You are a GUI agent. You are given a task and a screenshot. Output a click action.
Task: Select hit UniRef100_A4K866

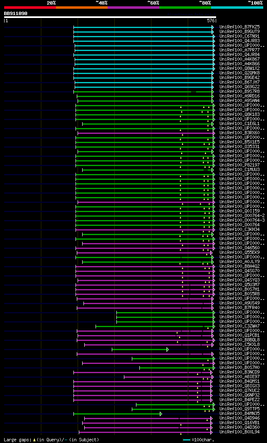pyautogui.click(x=240, y=64)
